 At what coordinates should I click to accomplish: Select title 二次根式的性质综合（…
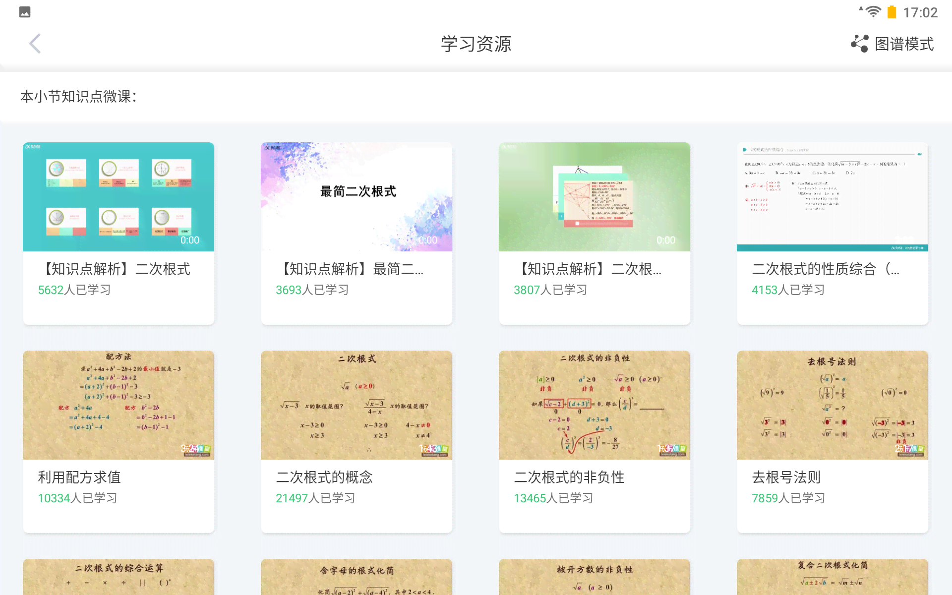[826, 269]
